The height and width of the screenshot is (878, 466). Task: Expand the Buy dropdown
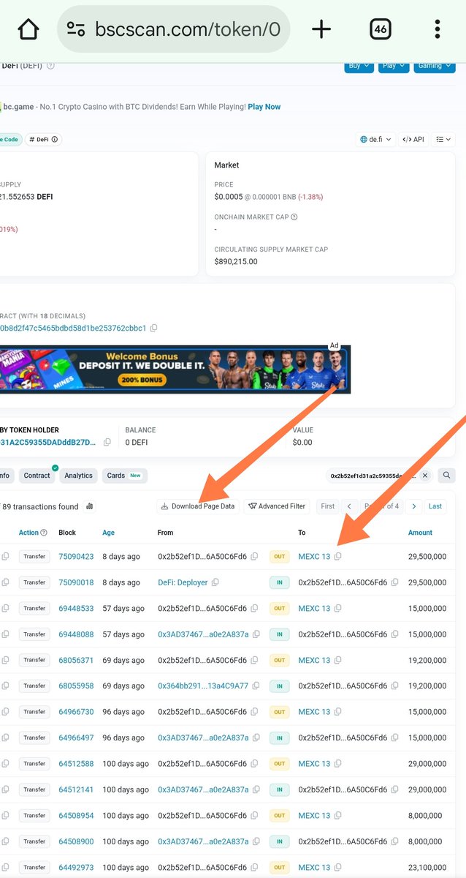(359, 66)
